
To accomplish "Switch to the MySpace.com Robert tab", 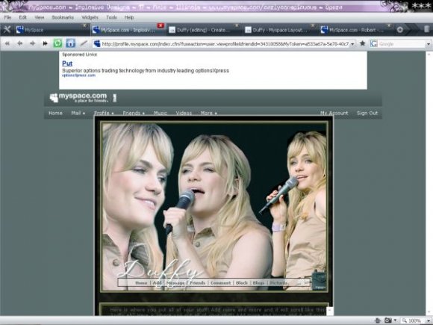I will (x=355, y=30).
